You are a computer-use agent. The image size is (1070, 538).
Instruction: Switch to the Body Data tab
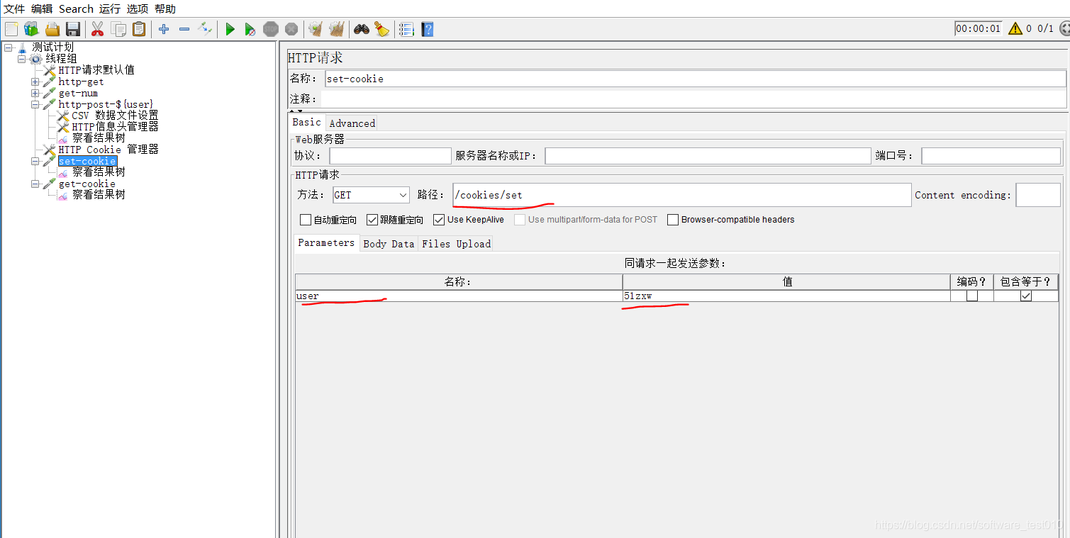[x=389, y=243]
